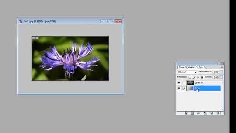Toggle lock all padlock icon
The width and height of the screenshot is (236, 133).
(x=202, y=77)
